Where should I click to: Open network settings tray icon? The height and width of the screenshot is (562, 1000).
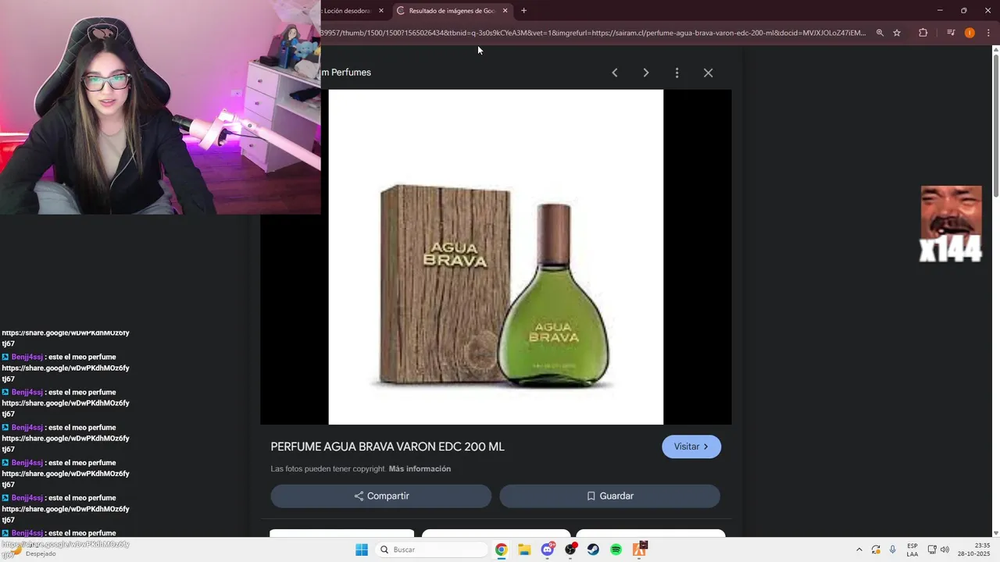coord(932,550)
